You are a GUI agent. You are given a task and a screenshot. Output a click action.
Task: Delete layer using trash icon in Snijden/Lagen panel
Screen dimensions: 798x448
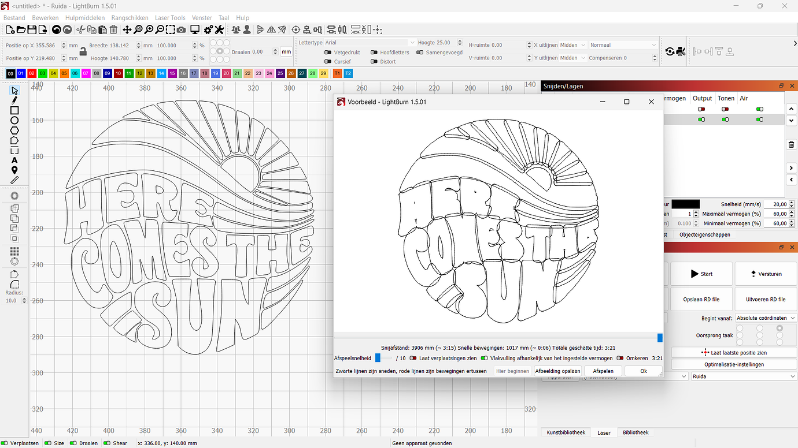coord(791,144)
